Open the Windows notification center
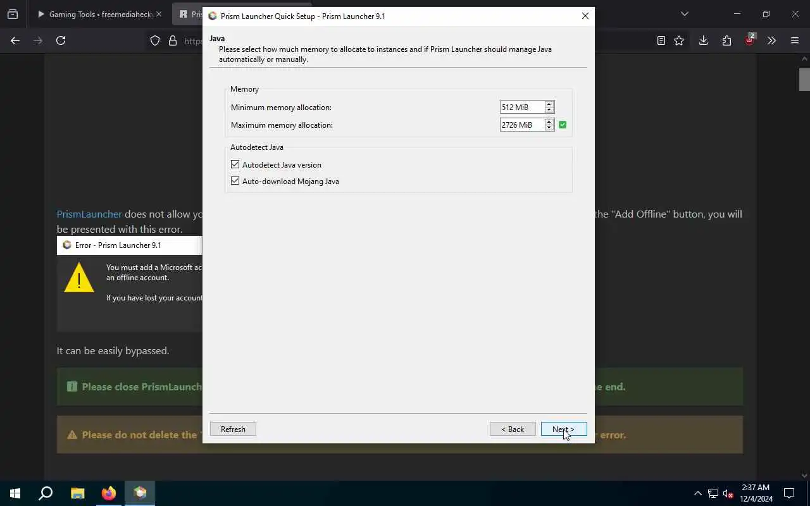The image size is (810, 506). click(x=790, y=493)
